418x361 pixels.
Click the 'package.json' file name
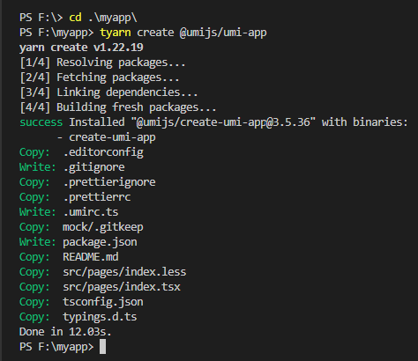point(100,242)
